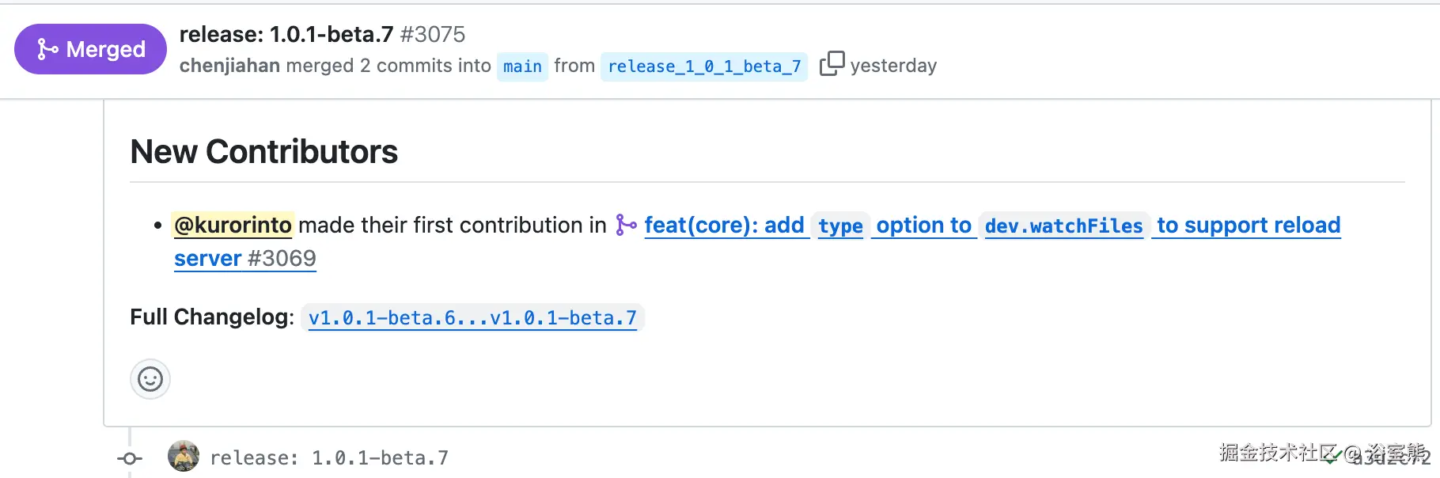The width and height of the screenshot is (1440, 478).
Task: Open the feat(core): add pull request link
Action: point(724,226)
